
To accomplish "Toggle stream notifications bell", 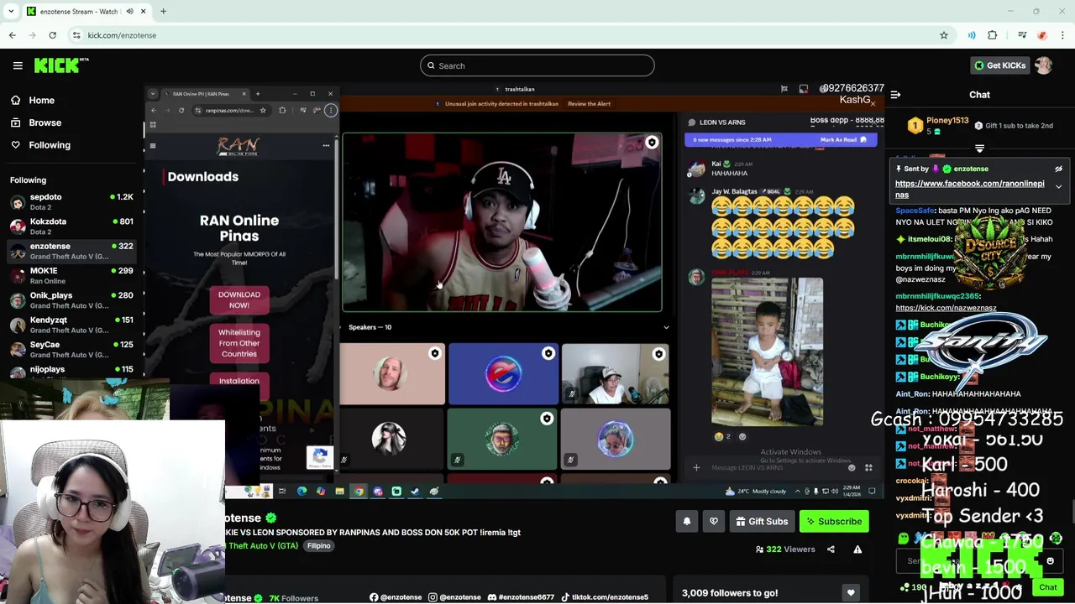I will (x=687, y=522).
